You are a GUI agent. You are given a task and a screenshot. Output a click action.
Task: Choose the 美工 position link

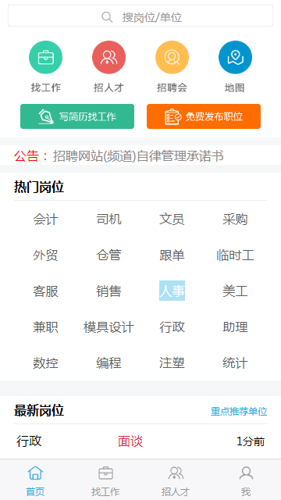click(x=235, y=291)
